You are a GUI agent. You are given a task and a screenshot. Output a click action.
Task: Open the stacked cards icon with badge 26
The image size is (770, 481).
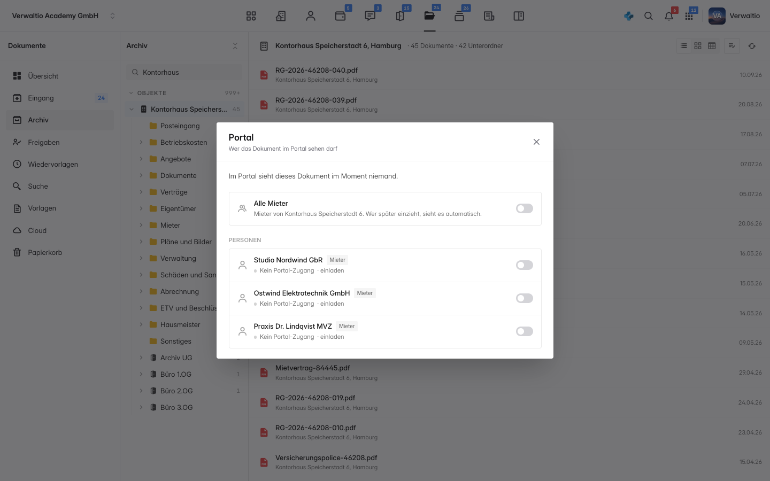(x=459, y=16)
